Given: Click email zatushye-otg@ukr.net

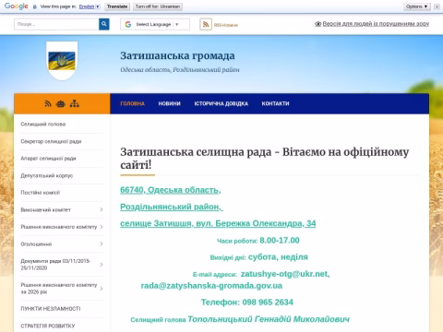Looking at the screenshot, I should click(x=285, y=274).
